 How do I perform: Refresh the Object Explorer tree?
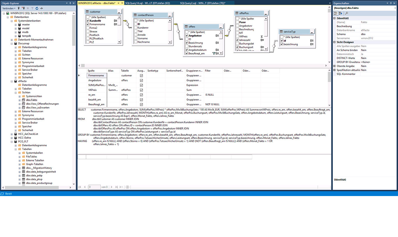click(x=37, y=8)
